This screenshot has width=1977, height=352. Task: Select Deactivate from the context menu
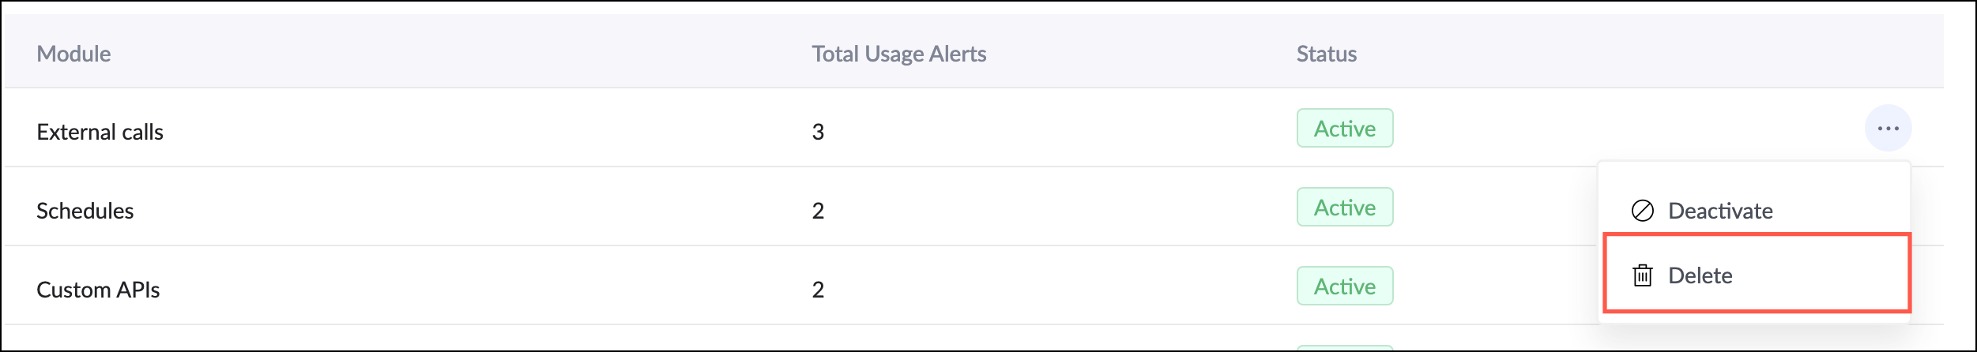coord(1719,211)
